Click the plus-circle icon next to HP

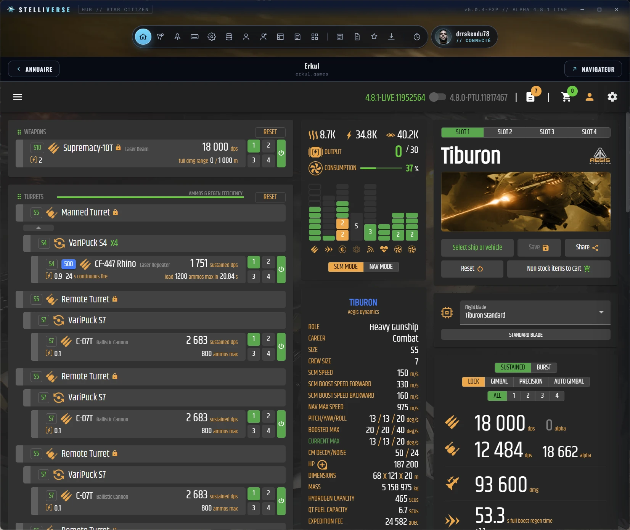322,464
